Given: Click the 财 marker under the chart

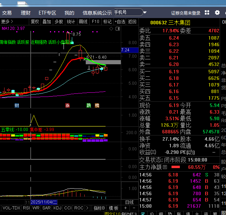Looking at the screenshot, I should tap(17, 105).
